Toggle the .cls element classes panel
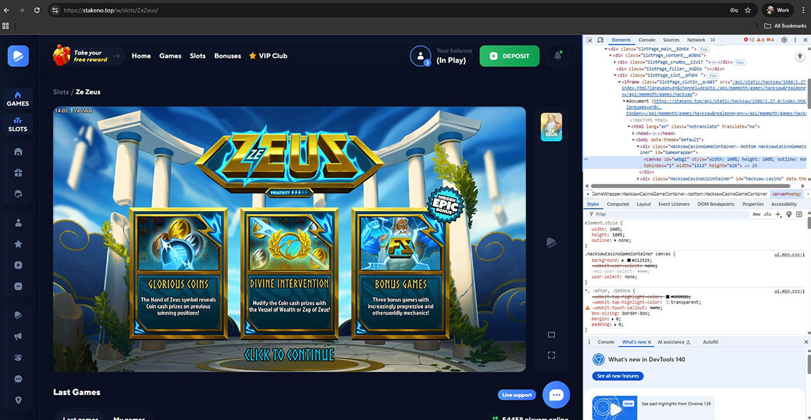This screenshot has width=811, height=420. tap(767, 214)
